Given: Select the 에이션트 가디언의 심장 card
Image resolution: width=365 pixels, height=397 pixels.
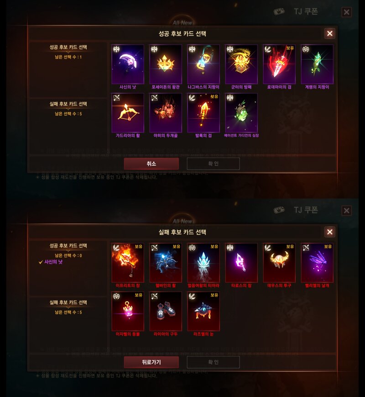Looking at the screenshot, I should coord(241,113).
